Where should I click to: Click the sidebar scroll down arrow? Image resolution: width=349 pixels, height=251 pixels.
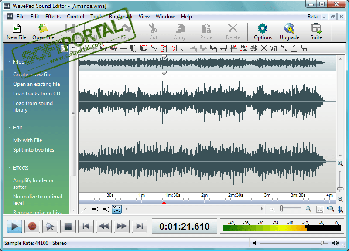[73, 210]
